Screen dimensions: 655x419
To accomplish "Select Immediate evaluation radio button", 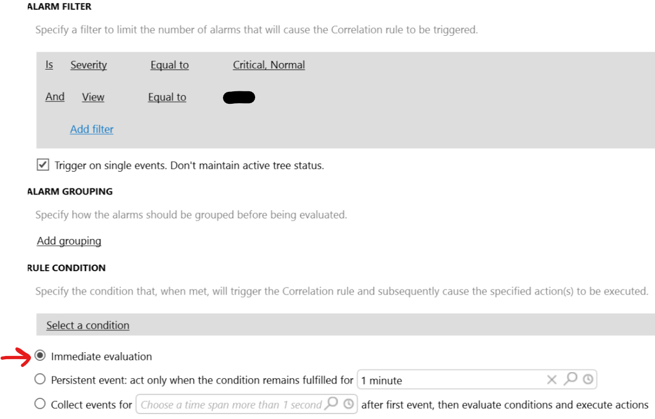I will 40,356.
